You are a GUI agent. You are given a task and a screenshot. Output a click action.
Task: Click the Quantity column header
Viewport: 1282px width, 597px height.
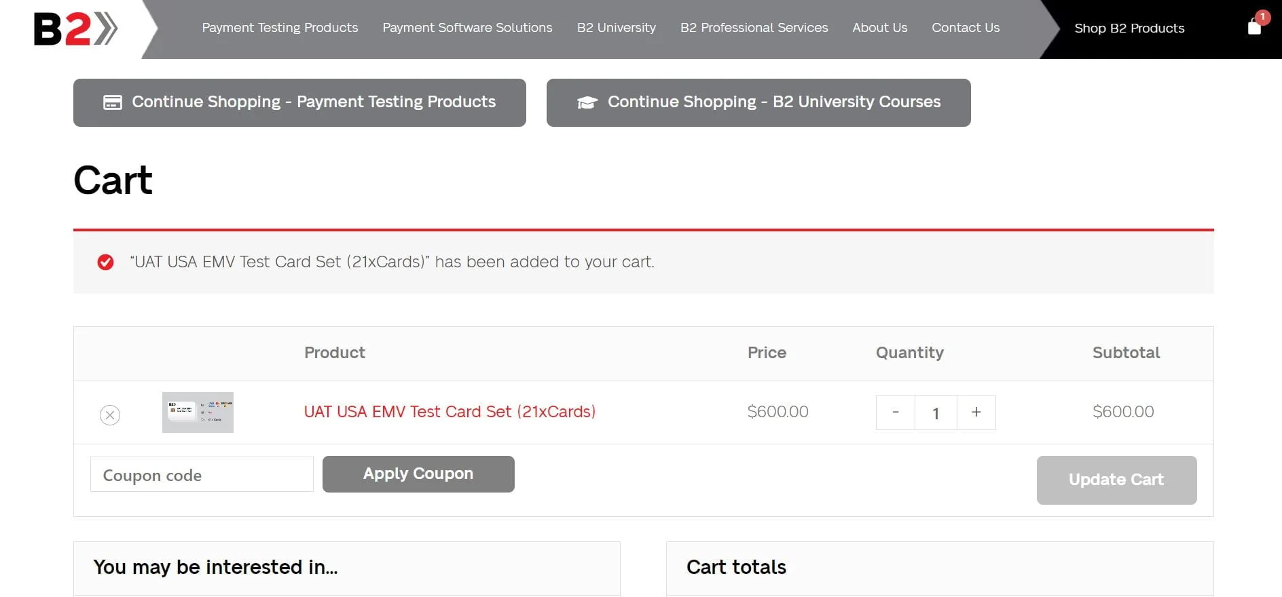point(909,353)
